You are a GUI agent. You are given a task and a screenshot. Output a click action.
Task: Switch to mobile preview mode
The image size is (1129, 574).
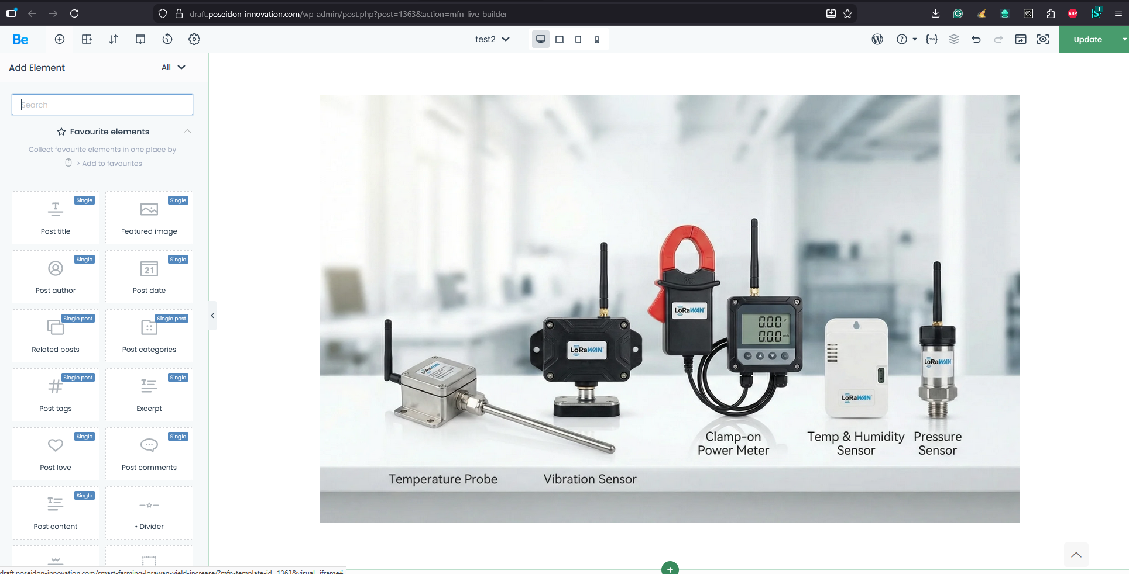pos(597,40)
